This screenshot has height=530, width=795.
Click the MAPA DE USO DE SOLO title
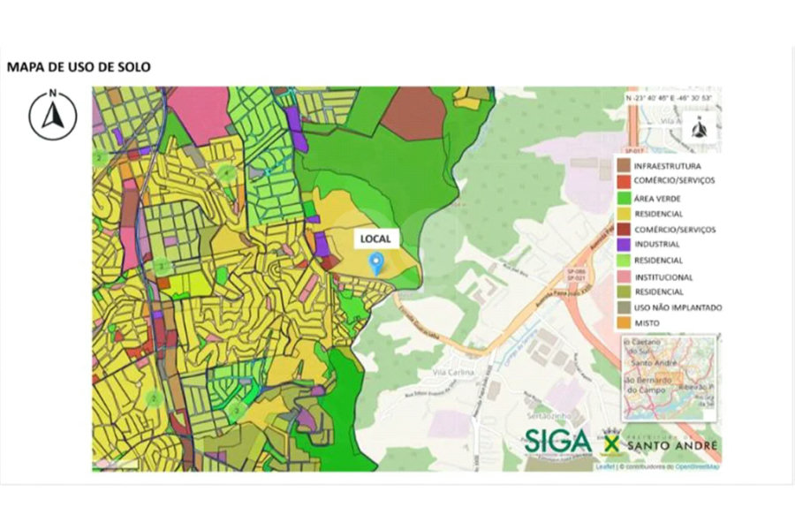pos(79,67)
